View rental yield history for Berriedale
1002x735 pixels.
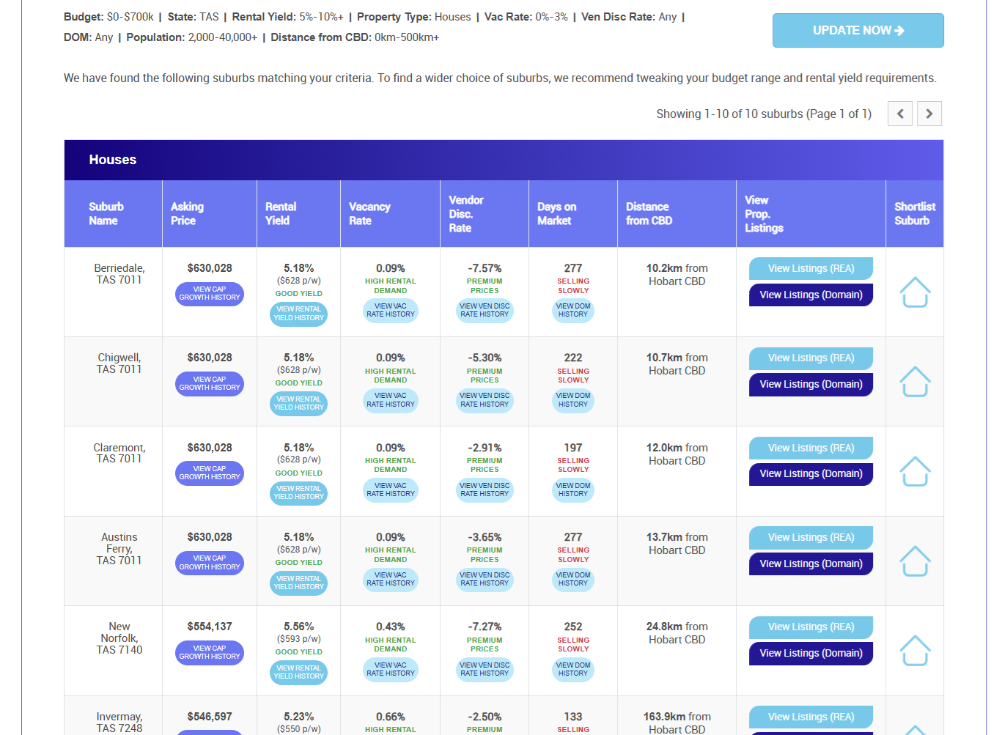[x=298, y=314]
